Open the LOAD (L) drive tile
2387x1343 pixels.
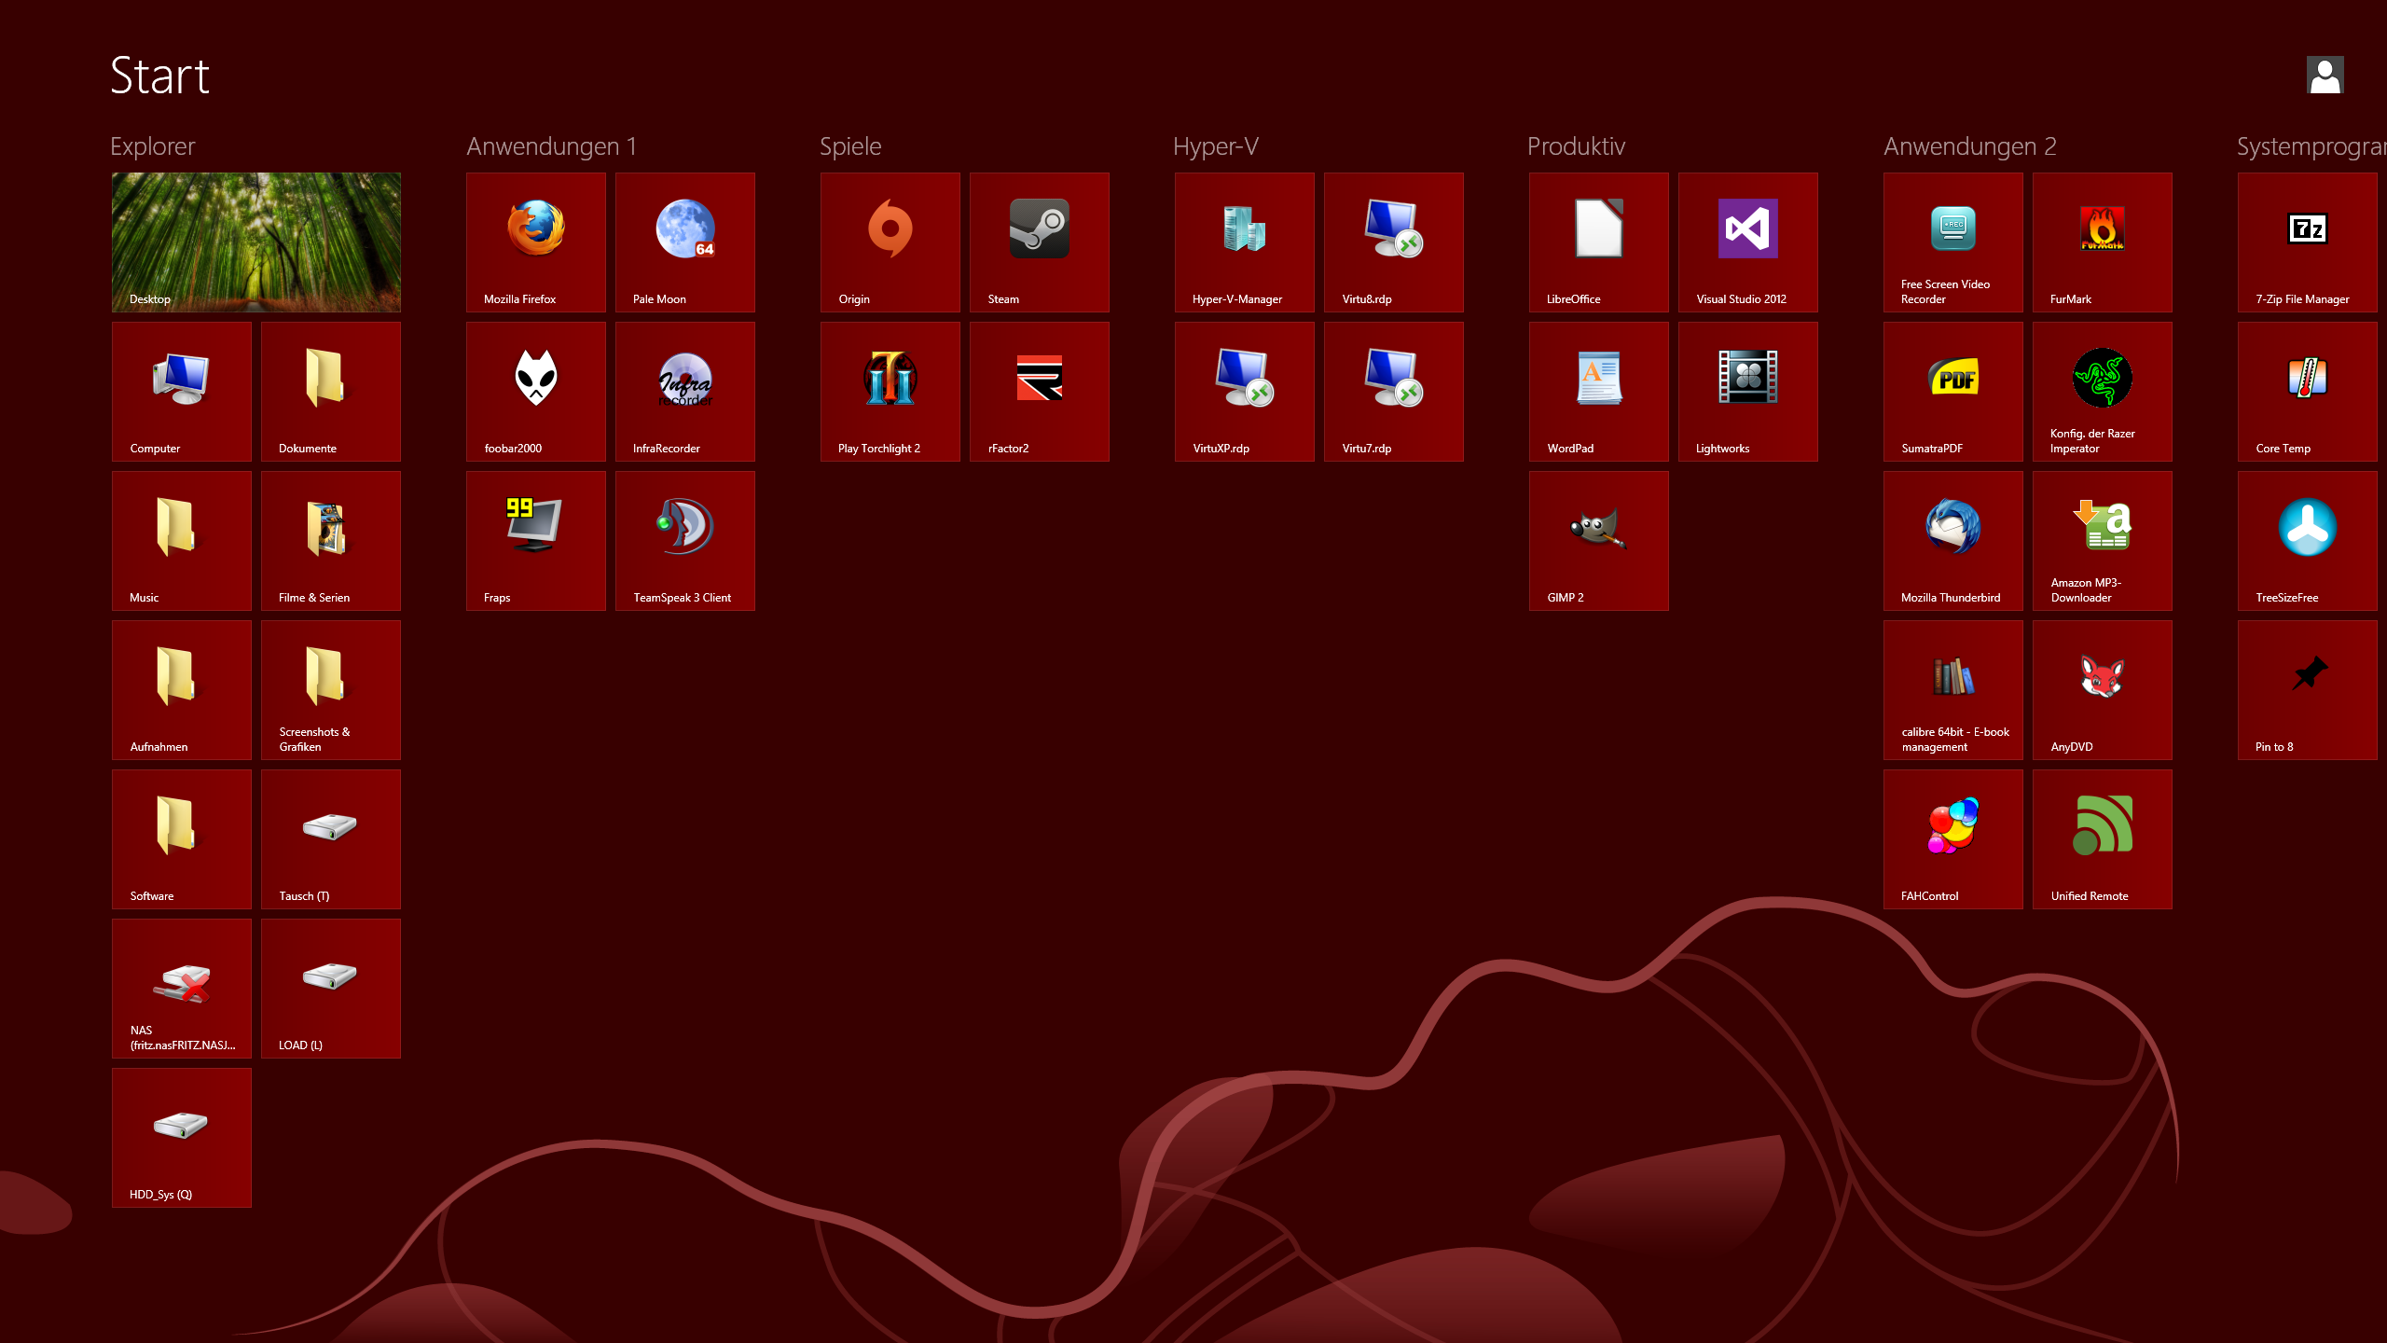click(331, 989)
